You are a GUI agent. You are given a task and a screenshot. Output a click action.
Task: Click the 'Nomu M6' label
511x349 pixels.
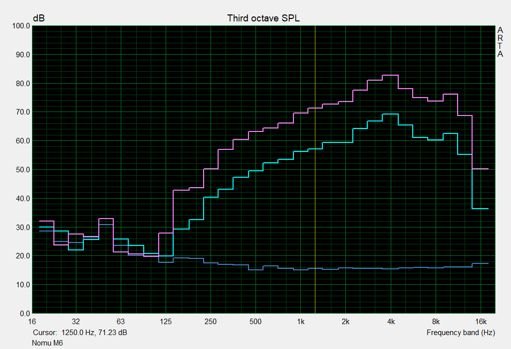pyautogui.click(x=47, y=343)
